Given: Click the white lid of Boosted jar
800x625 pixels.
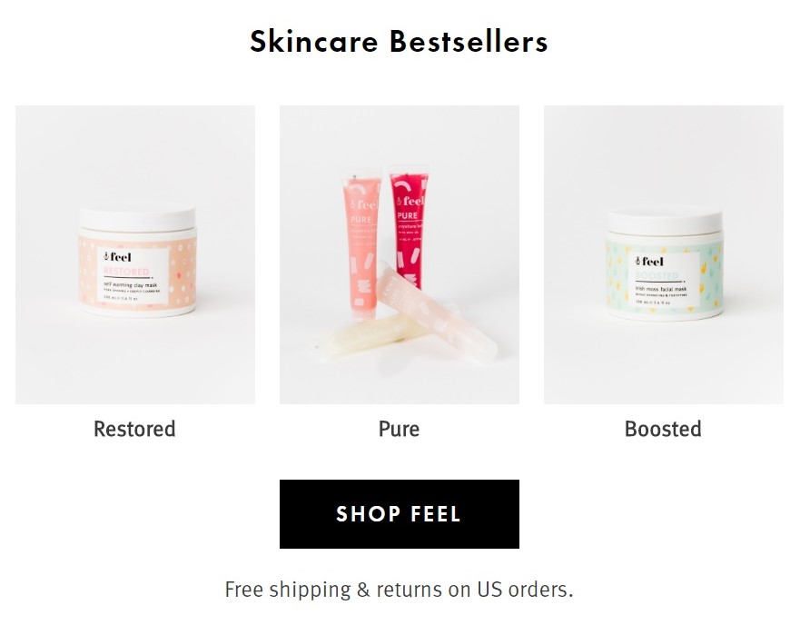Looking at the screenshot, I should tap(665, 222).
